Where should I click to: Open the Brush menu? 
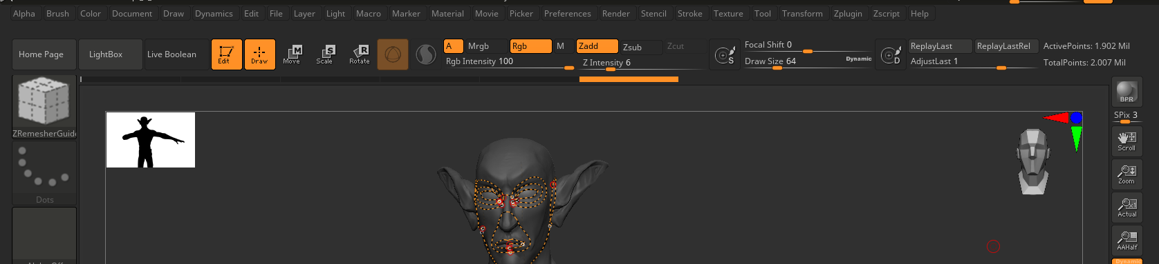(x=57, y=13)
